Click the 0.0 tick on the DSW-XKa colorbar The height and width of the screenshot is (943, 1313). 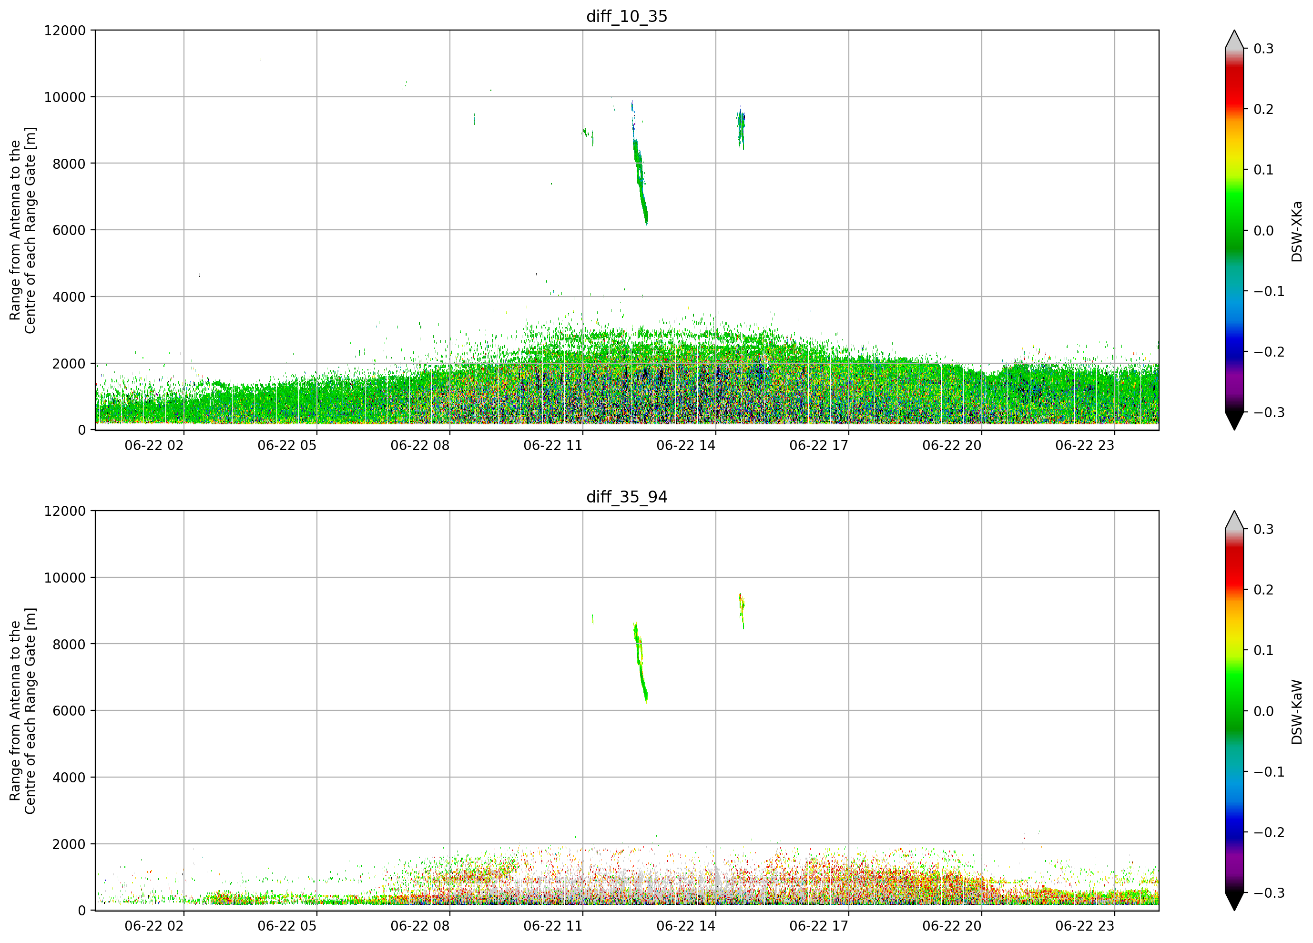click(1264, 231)
